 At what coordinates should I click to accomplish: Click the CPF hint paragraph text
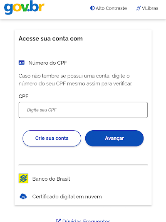(76, 80)
